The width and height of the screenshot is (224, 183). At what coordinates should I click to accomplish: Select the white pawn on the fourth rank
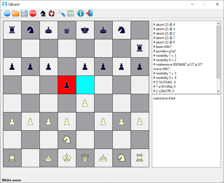(x=85, y=103)
